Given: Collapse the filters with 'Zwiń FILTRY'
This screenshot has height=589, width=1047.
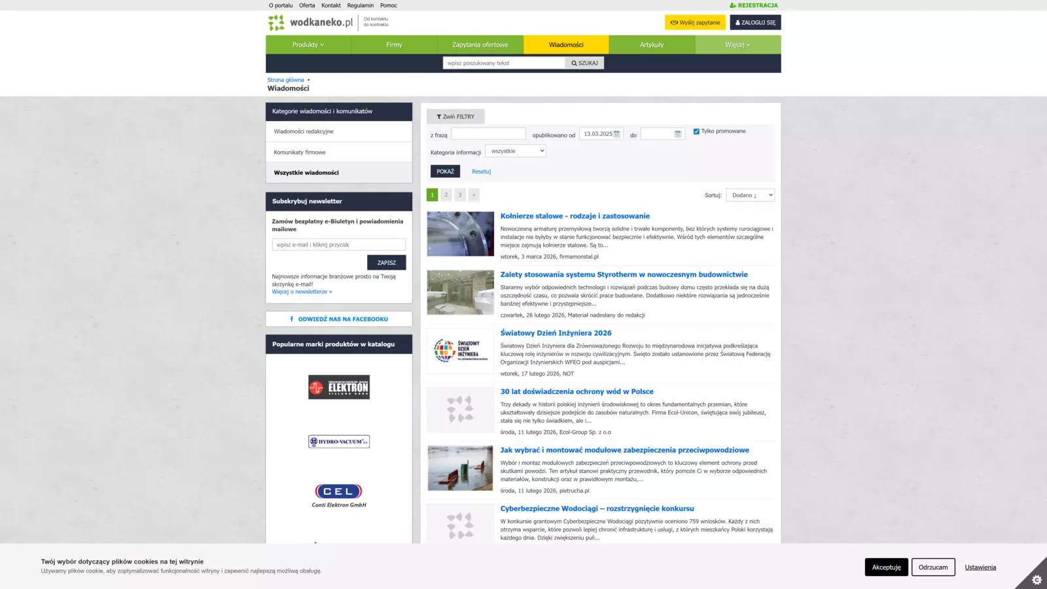Looking at the screenshot, I should click(455, 116).
